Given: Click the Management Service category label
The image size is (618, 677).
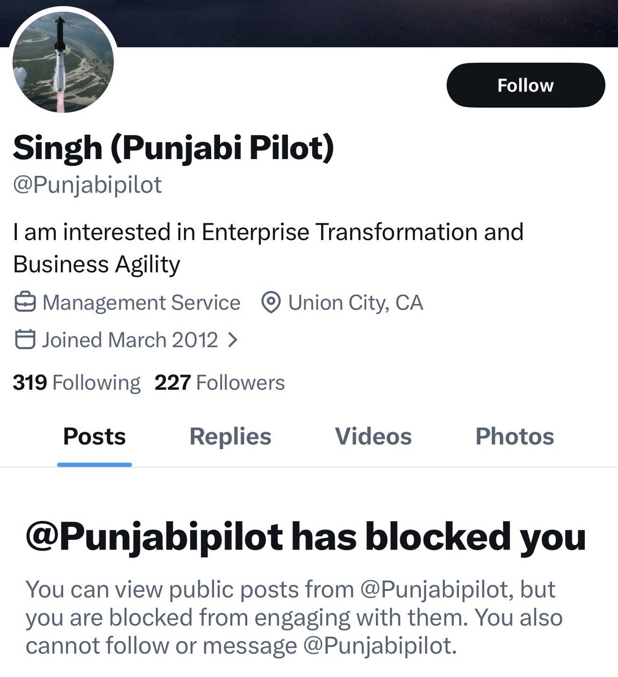Looking at the screenshot, I should tap(141, 303).
